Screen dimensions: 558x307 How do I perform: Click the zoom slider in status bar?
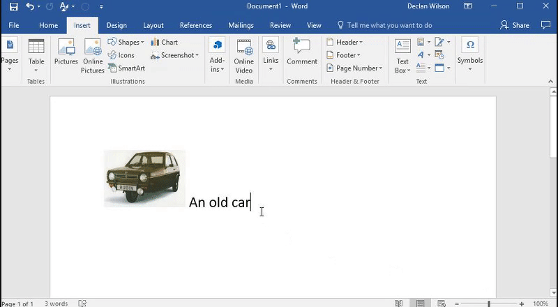tap(488, 304)
